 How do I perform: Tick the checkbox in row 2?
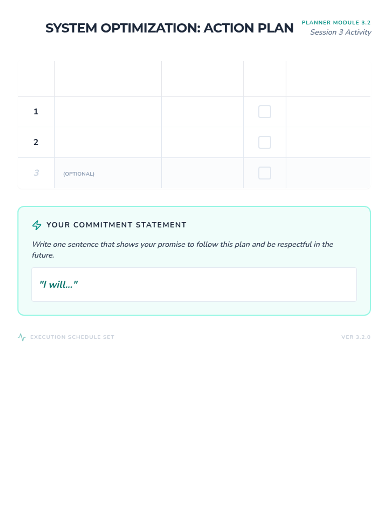(264, 142)
